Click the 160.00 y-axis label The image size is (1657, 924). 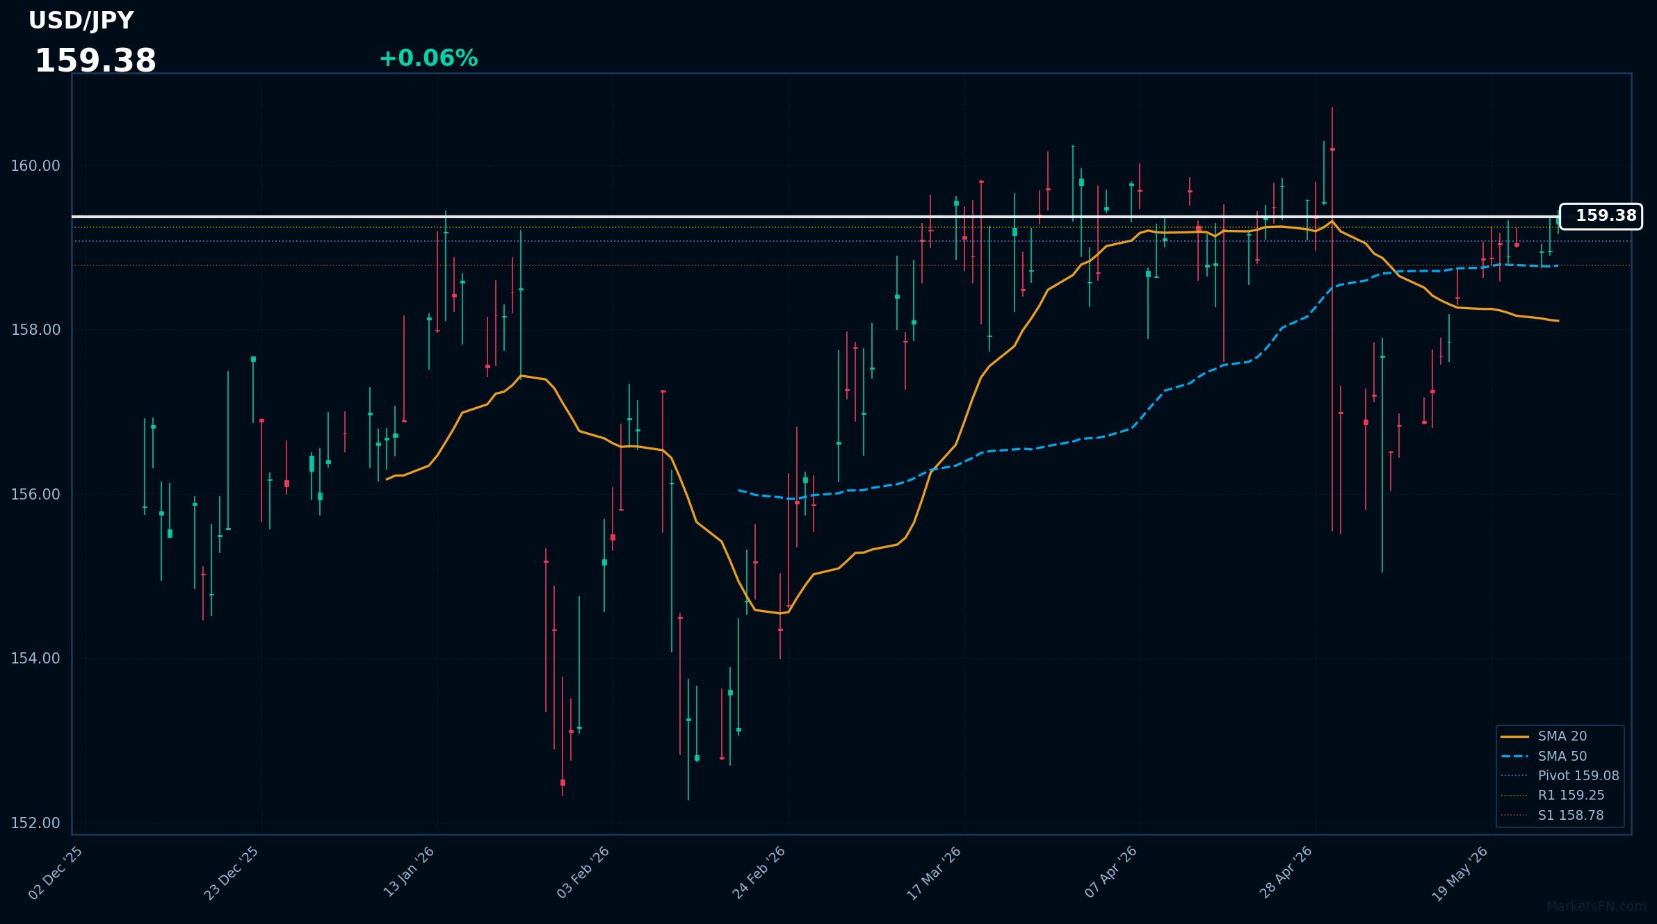click(x=35, y=165)
